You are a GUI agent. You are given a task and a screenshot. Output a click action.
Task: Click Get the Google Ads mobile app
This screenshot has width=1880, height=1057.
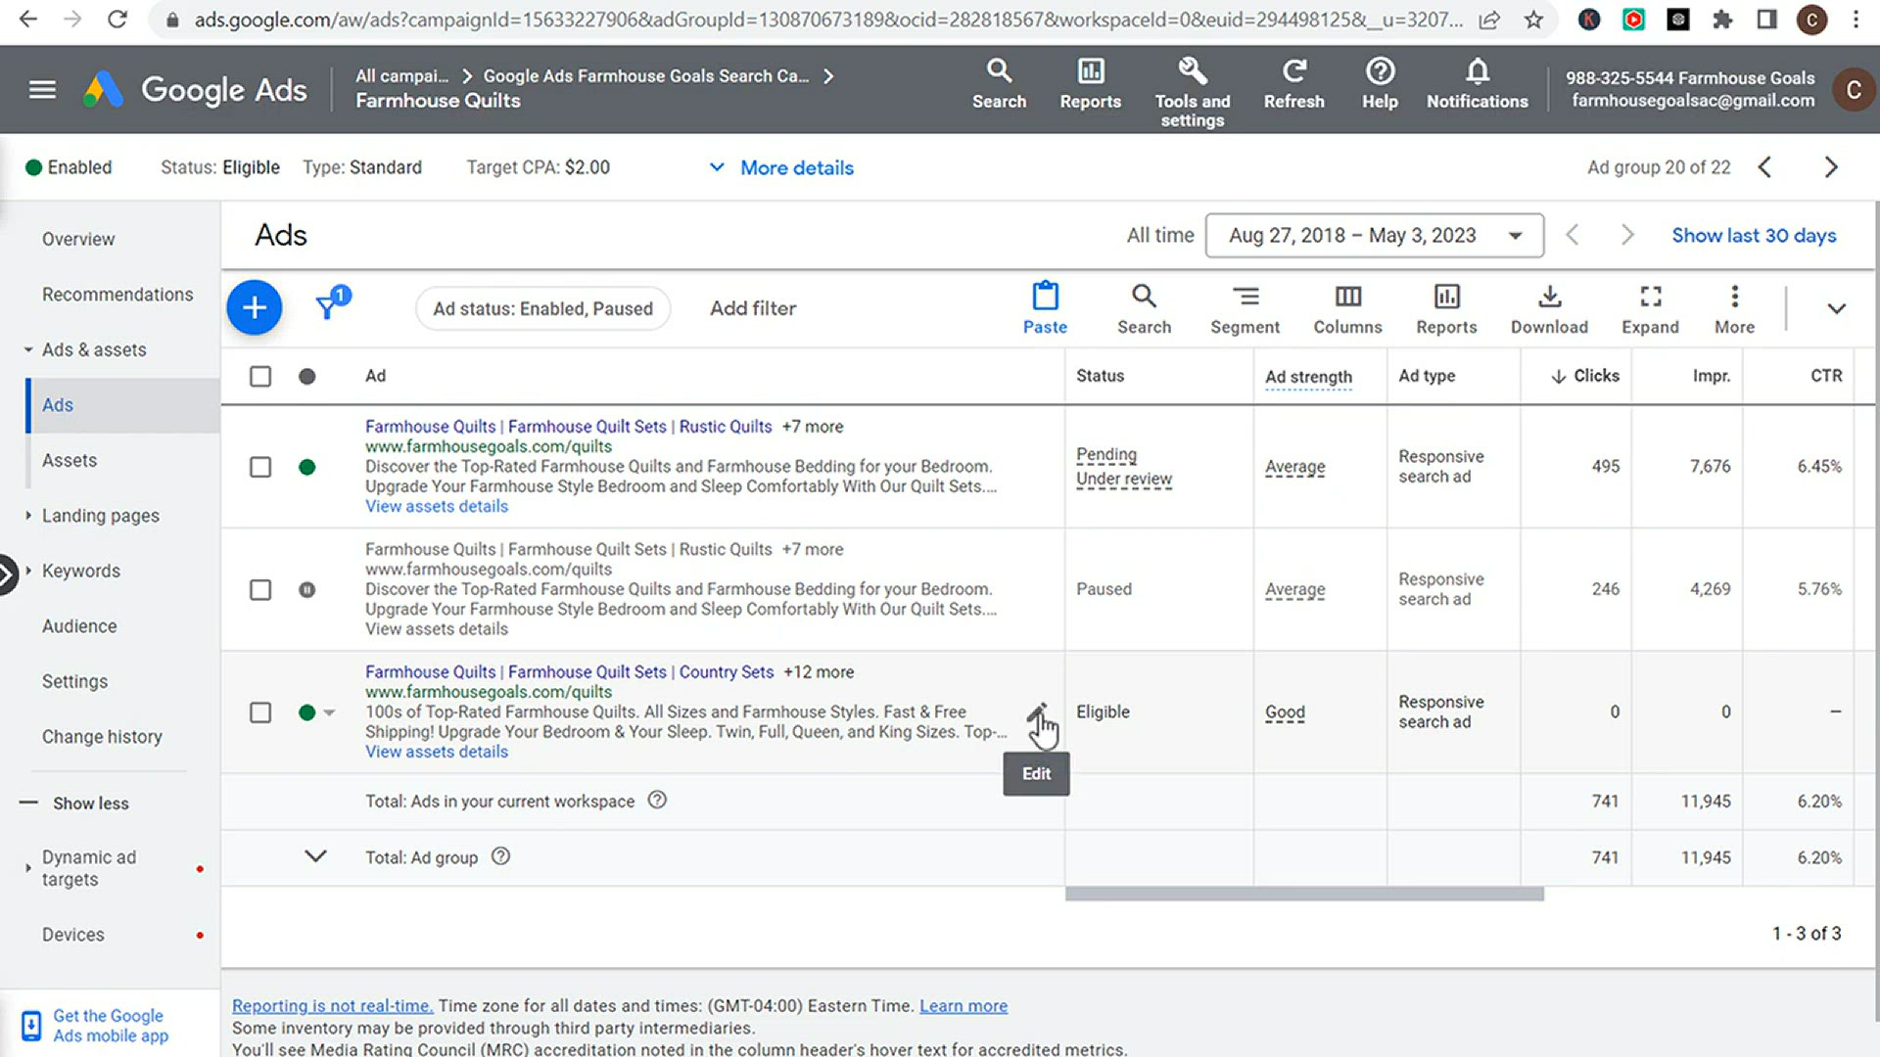111,1026
